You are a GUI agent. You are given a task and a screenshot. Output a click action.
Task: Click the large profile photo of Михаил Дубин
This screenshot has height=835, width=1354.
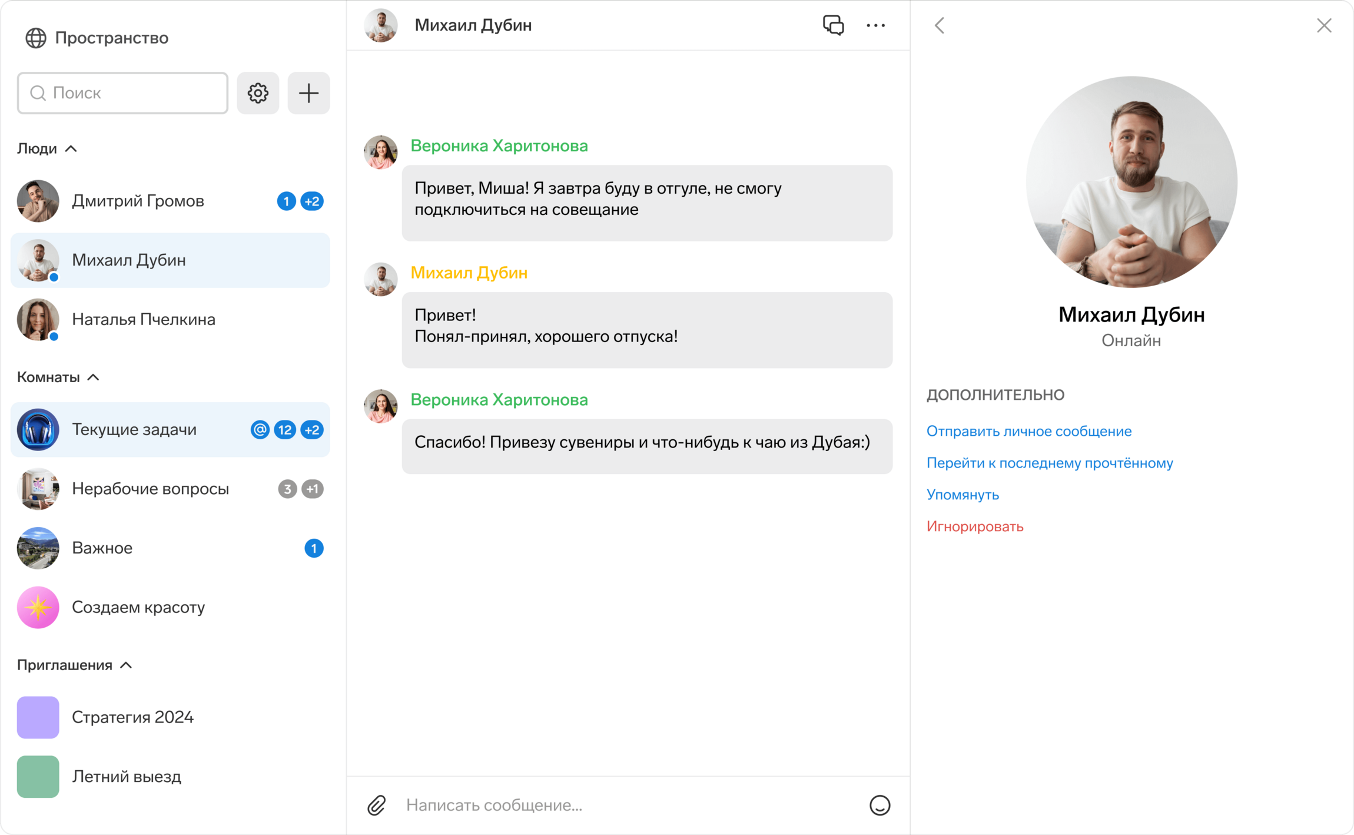pos(1131,182)
